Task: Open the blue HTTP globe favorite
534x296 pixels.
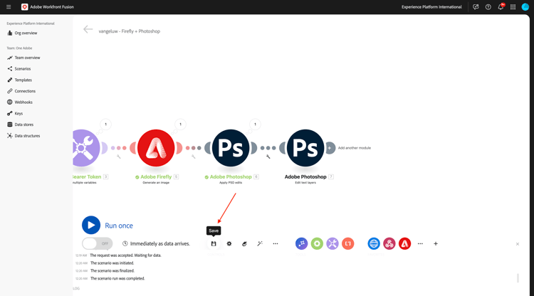Action: tap(374, 243)
